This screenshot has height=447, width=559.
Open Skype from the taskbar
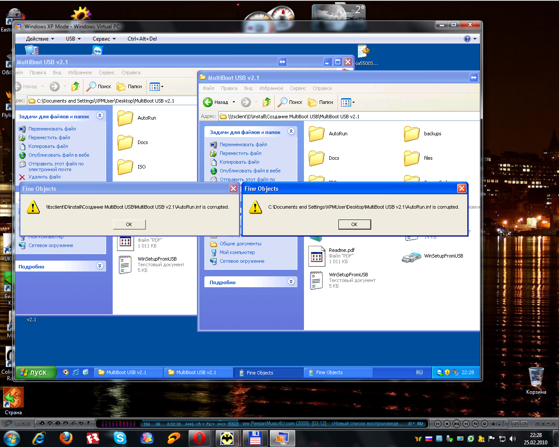[120, 438]
